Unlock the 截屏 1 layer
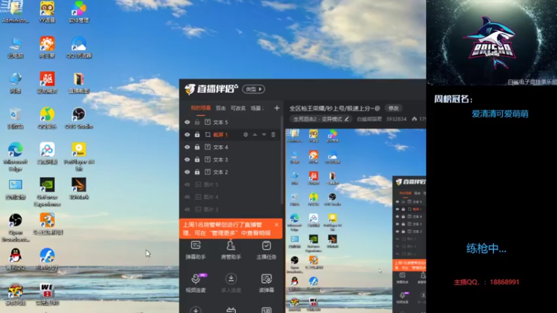This screenshot has height=313, width=557. click(x=197, y=134)
